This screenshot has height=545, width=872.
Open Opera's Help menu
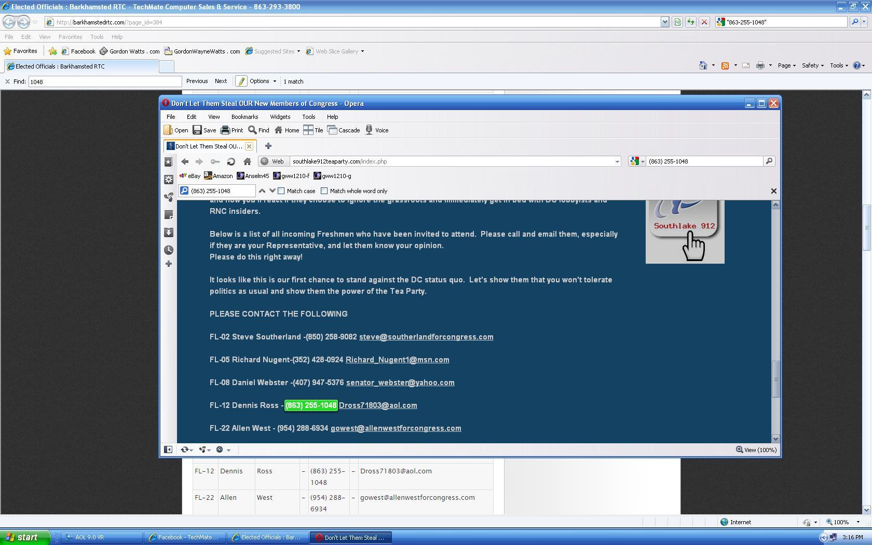332,117
